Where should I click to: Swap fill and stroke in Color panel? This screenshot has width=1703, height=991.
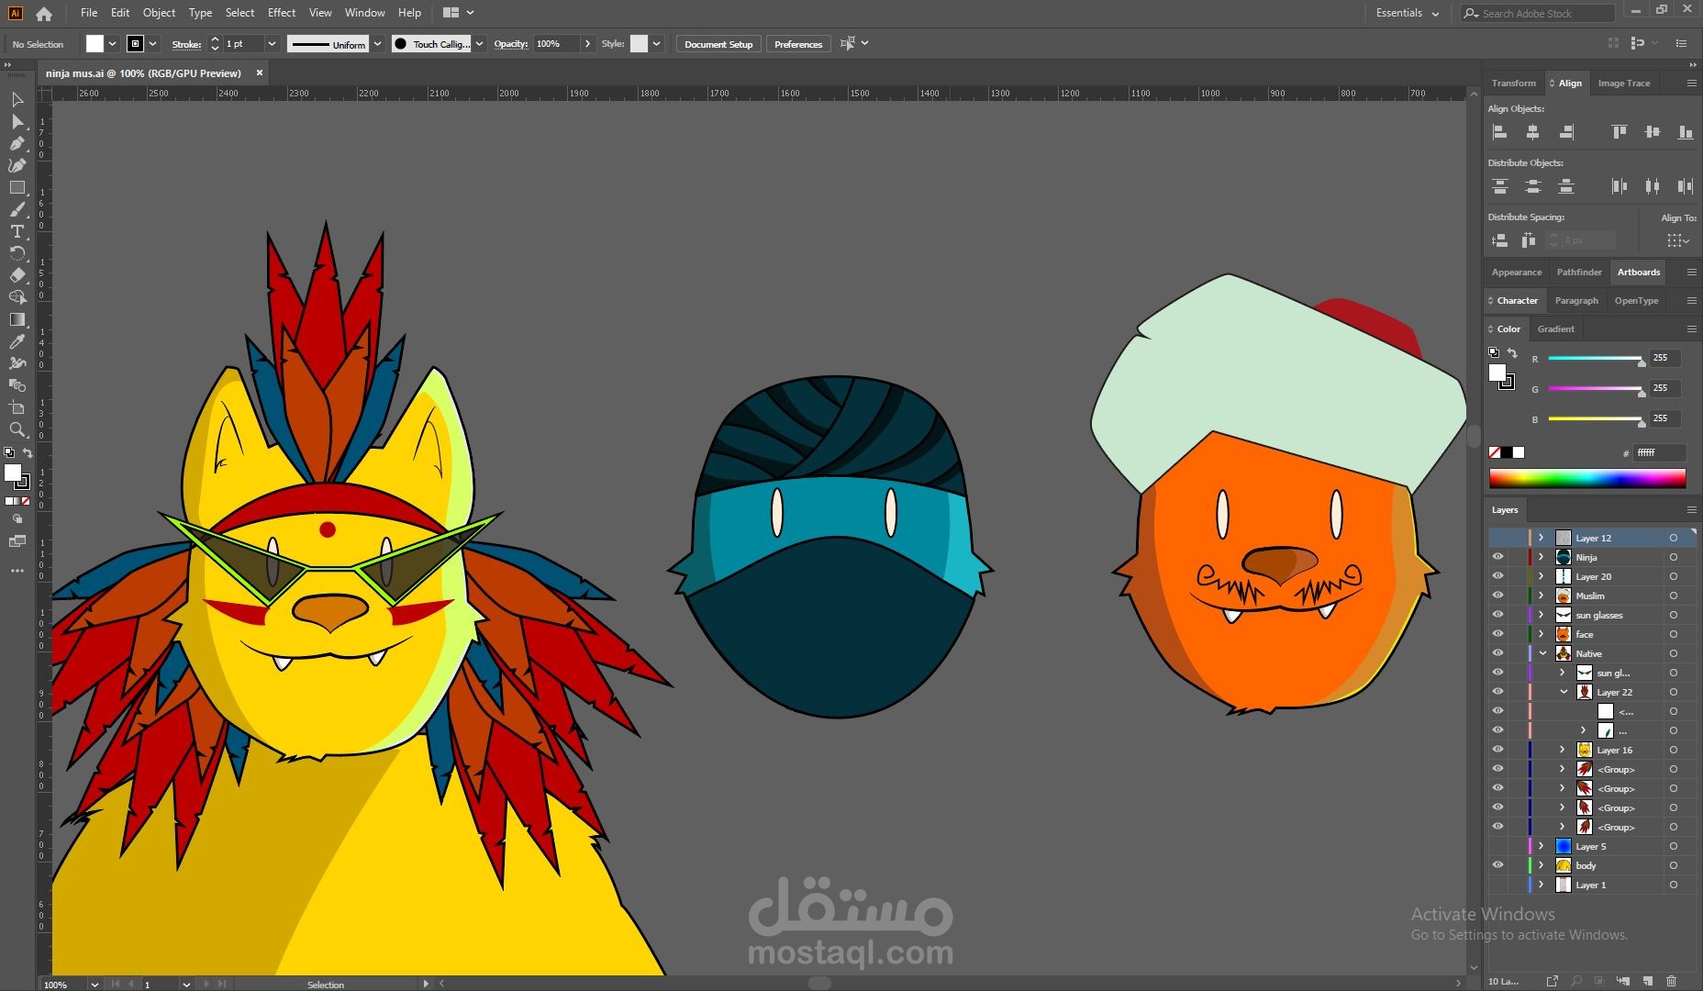1512,353
